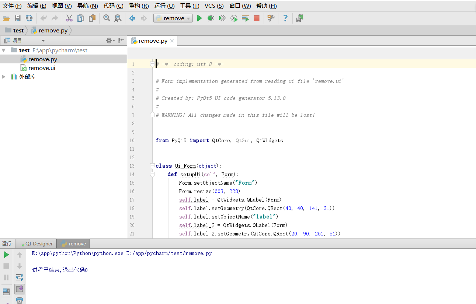Toggle scroll-to-end in run console
476x304 pixels.
20,289
